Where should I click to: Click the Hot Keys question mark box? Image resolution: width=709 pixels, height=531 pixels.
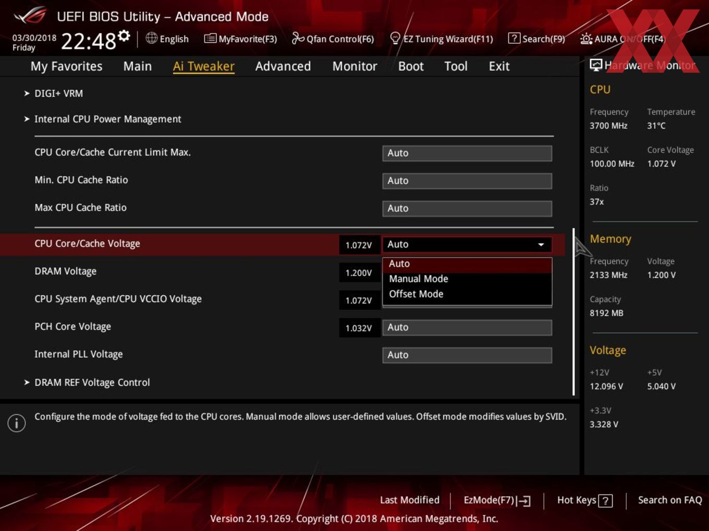click(605, 501)
